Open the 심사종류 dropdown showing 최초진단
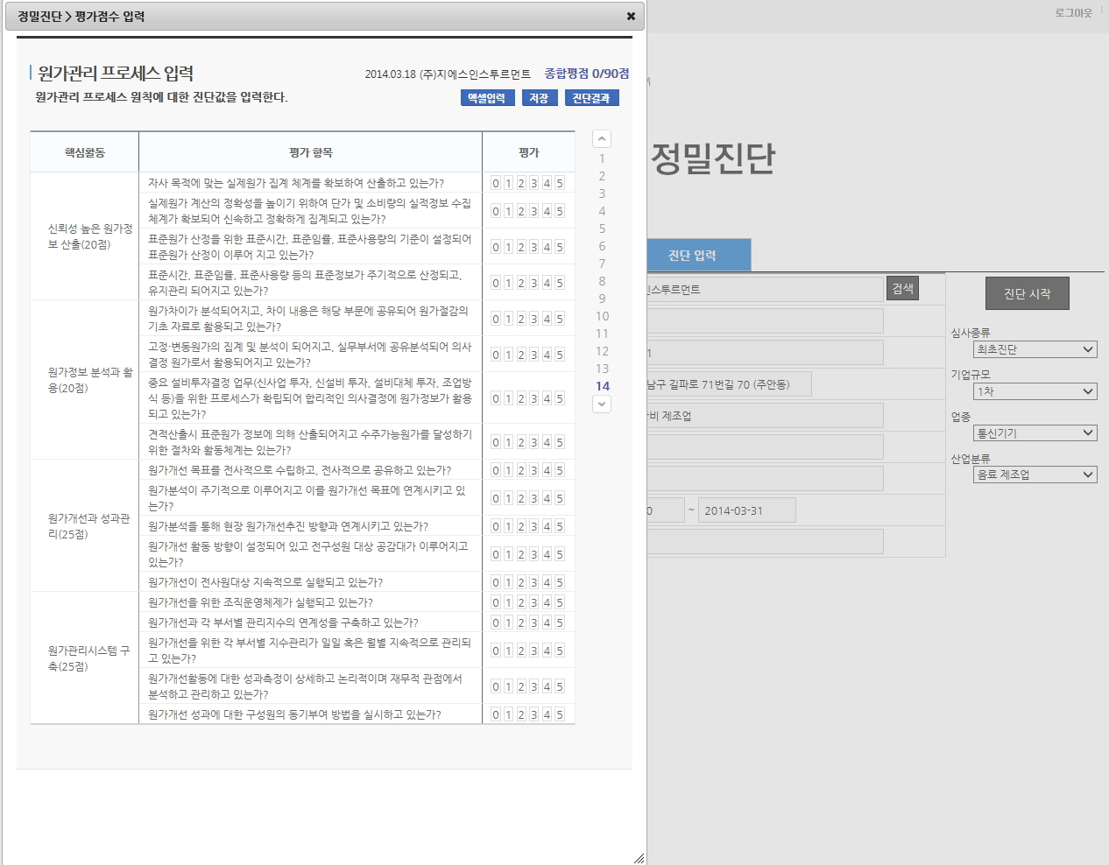The width and height of the screenshot is (1109, 865). (x=1035, y=349)
